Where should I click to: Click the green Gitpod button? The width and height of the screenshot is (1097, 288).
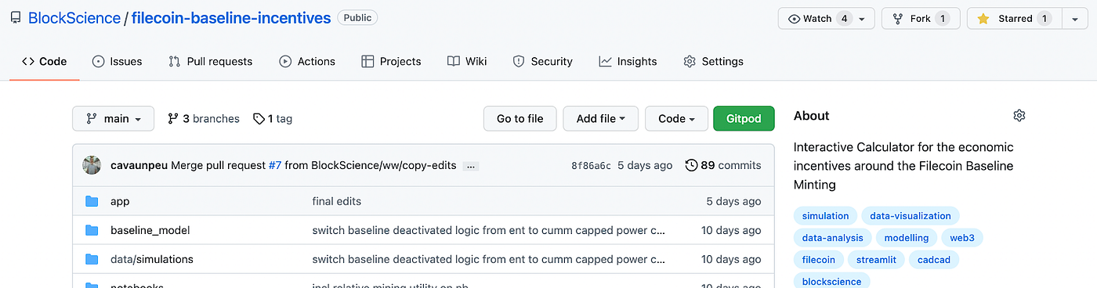coord(744,119)
